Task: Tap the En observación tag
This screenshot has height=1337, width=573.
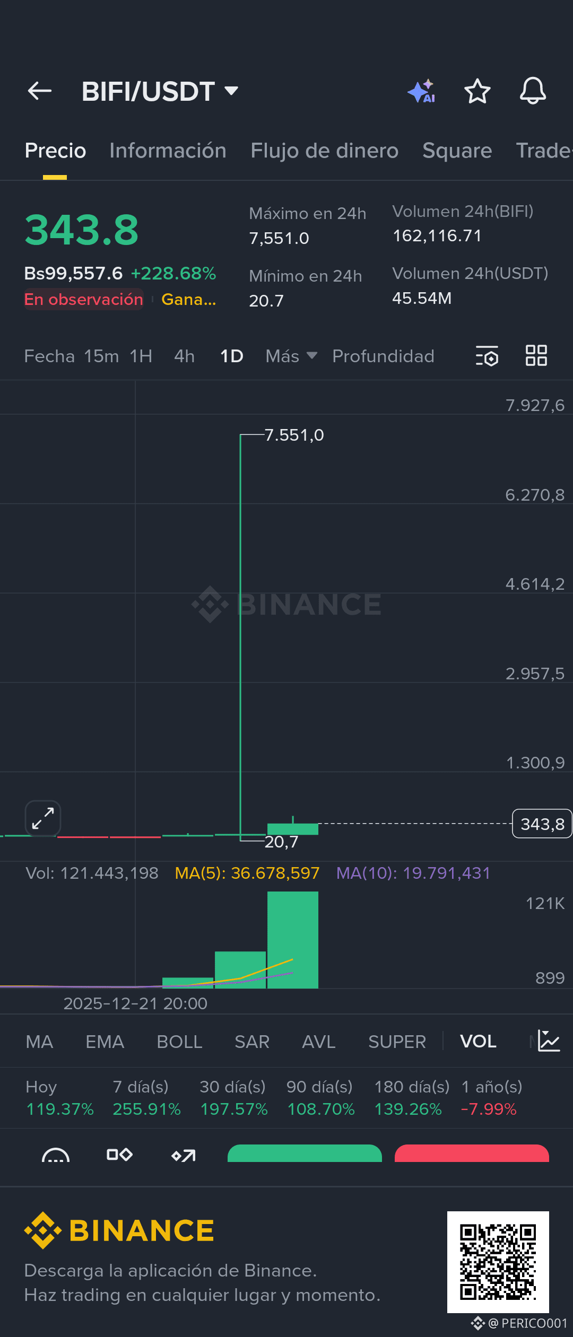Action: point(84,299)
